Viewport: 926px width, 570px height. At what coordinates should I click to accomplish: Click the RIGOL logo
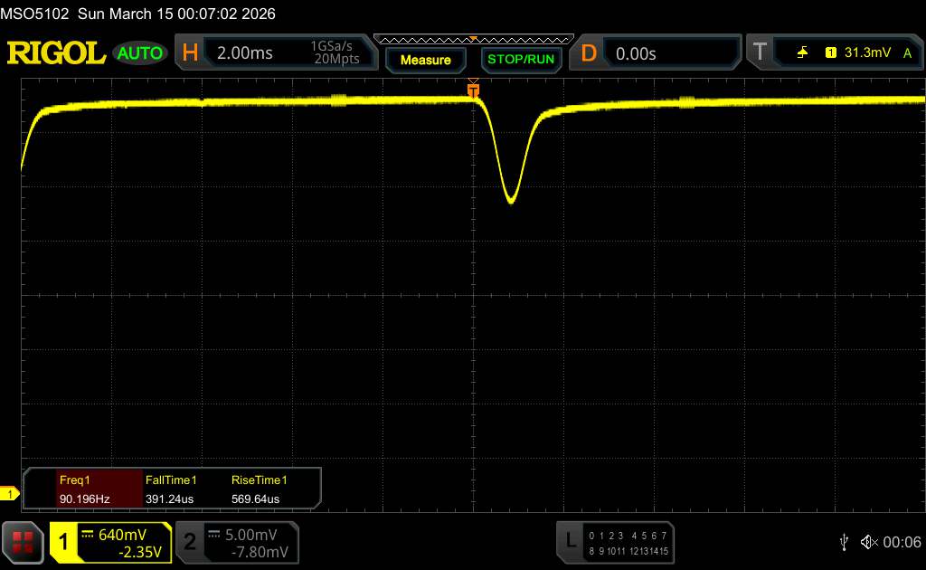click(56, 53)
